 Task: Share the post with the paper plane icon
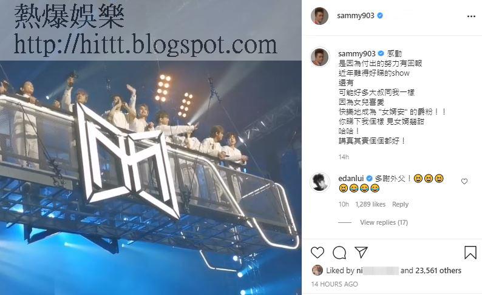pos(361,252)
